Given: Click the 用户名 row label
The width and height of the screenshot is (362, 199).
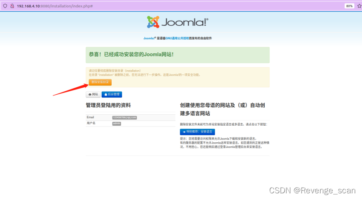Looking at the screenshot, I should pyautogui.click(x=91, y=123).
